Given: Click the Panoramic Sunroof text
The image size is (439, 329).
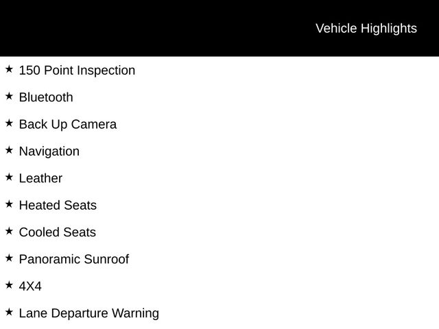Looking at the screenshot, I should [73, 259].
